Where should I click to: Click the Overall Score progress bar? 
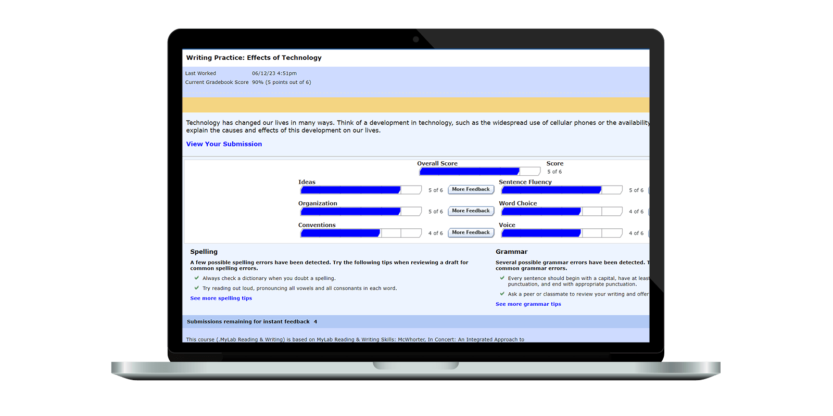[x=479, y=172]
